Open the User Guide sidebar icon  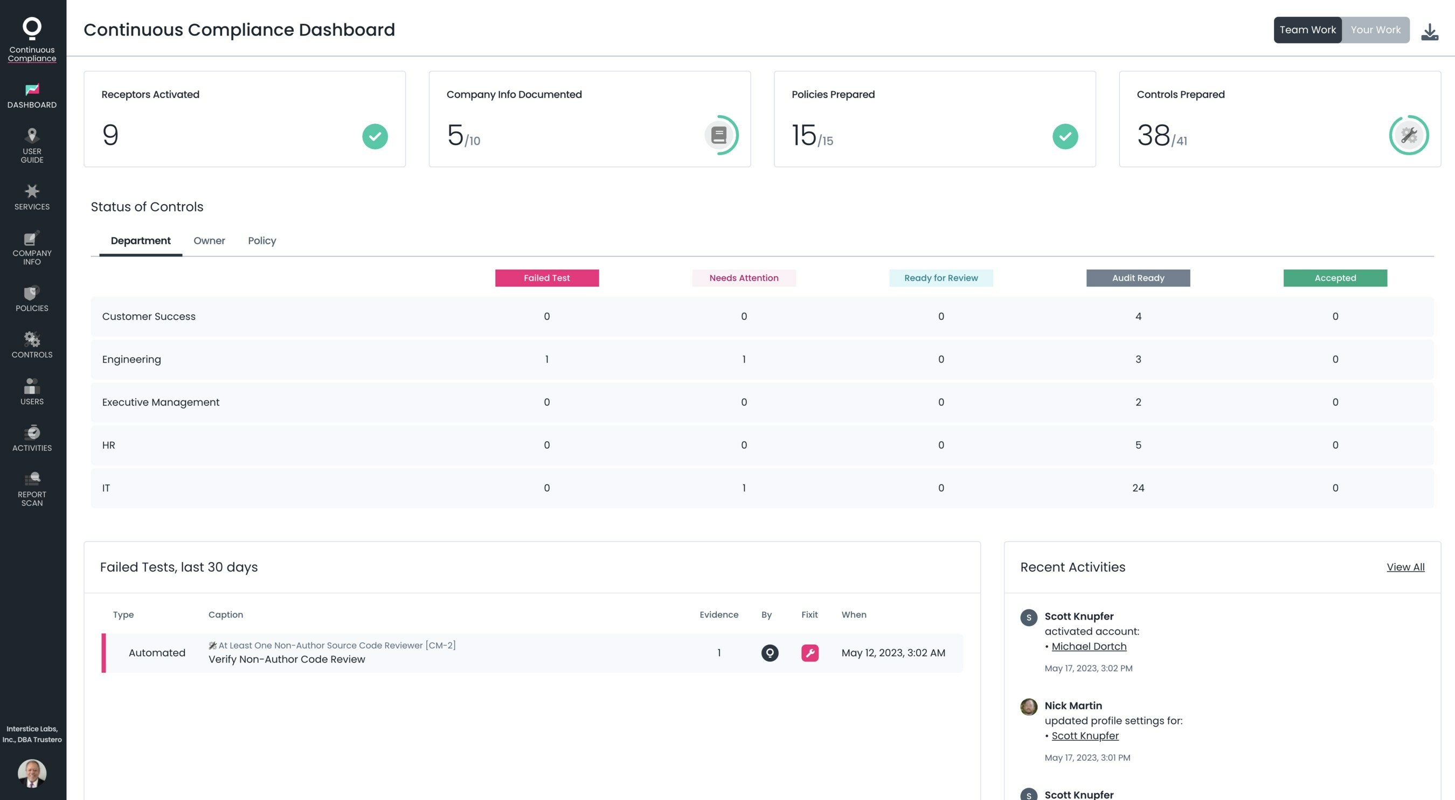tap(32, 136)
